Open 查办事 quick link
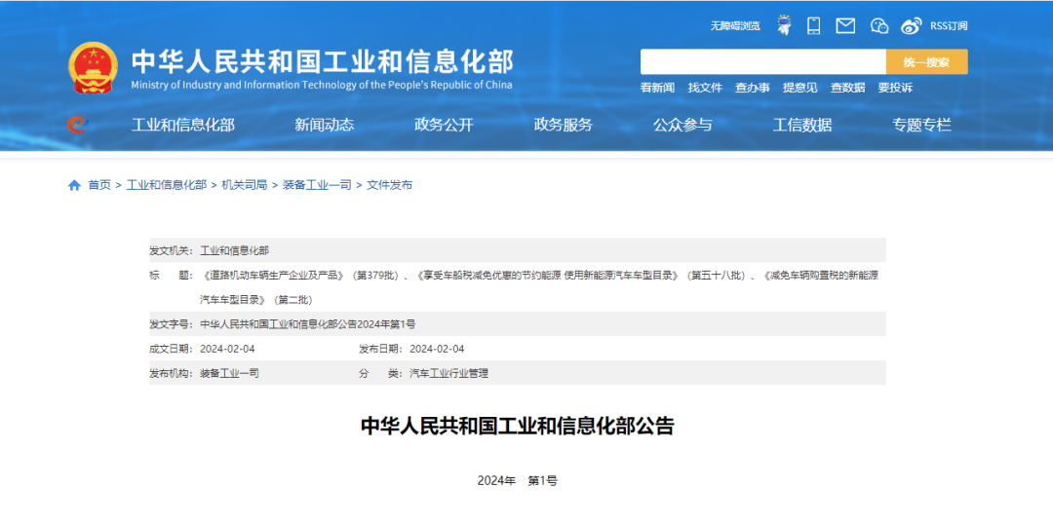Image resolution: width=1053 pixels, height=524 pixels. 752,88
